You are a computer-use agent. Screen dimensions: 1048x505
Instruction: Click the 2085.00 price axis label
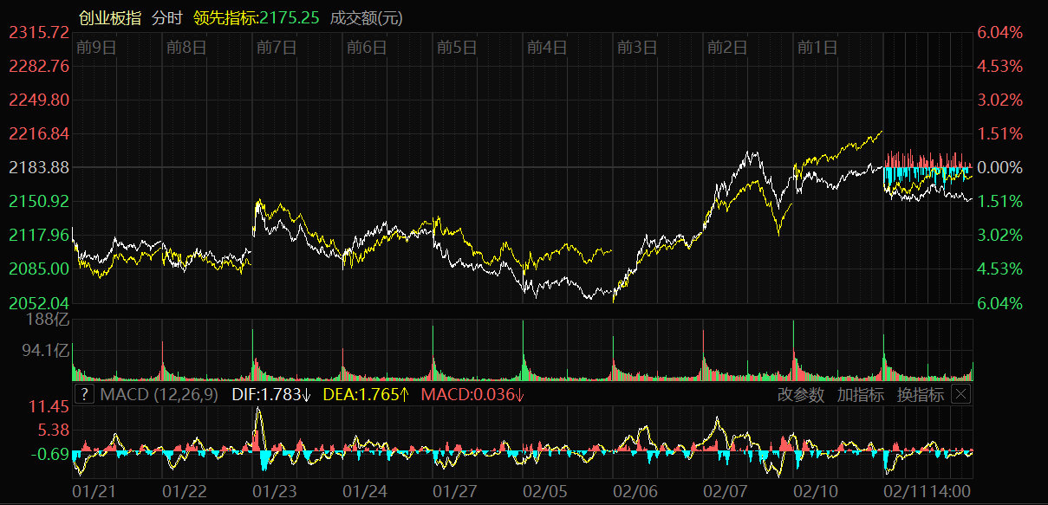click(x=39, y=269)
